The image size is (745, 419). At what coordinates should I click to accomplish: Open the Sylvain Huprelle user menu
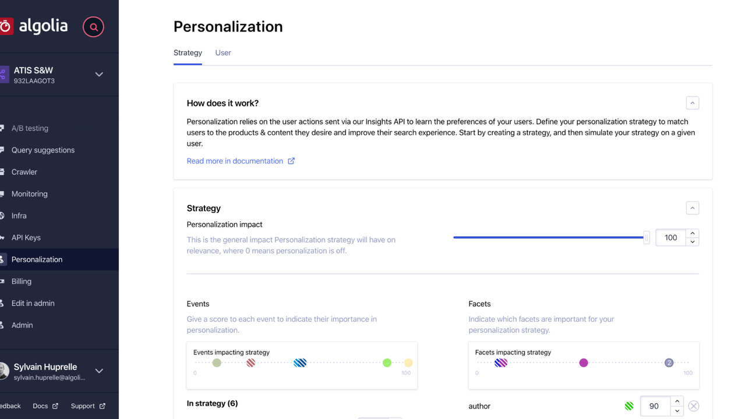click(x=99, y=371)
